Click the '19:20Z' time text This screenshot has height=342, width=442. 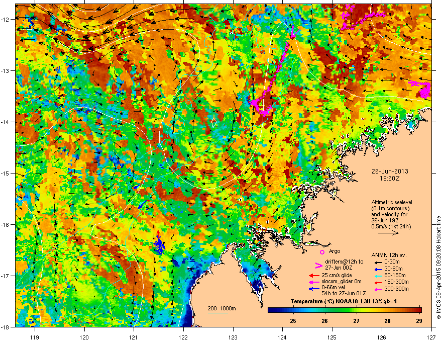(390, 179)
